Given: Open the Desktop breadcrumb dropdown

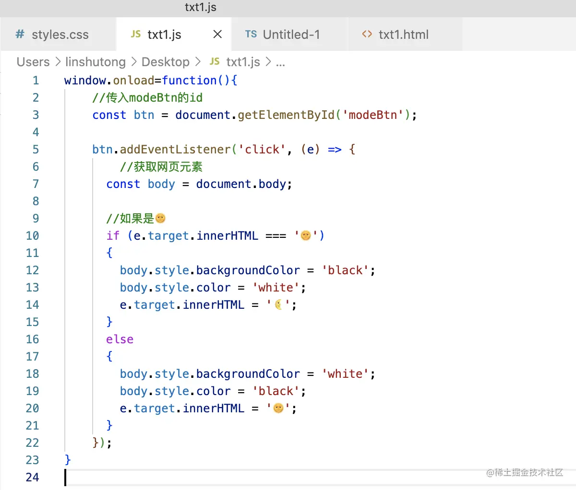Looking at the screenshot, I should tap(165, 61).
